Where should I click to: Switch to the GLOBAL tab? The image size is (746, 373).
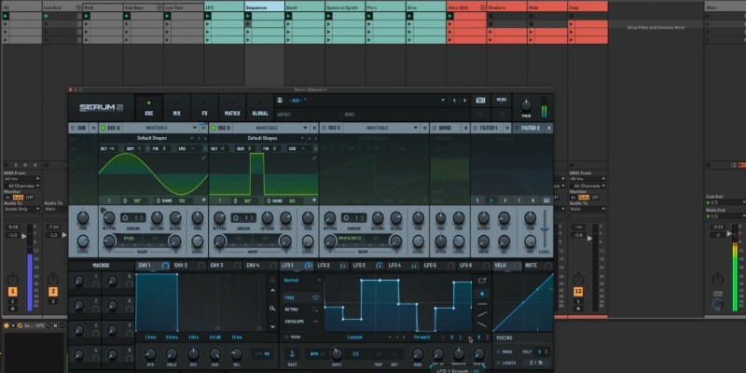tap(260, 108)
